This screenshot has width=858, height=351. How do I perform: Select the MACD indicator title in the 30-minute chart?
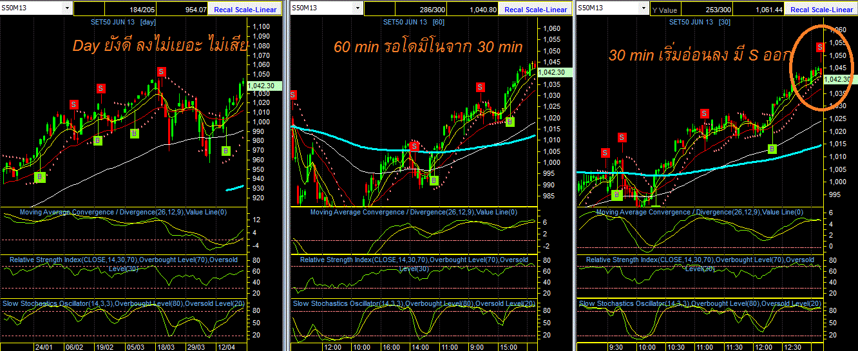[700, 212]
